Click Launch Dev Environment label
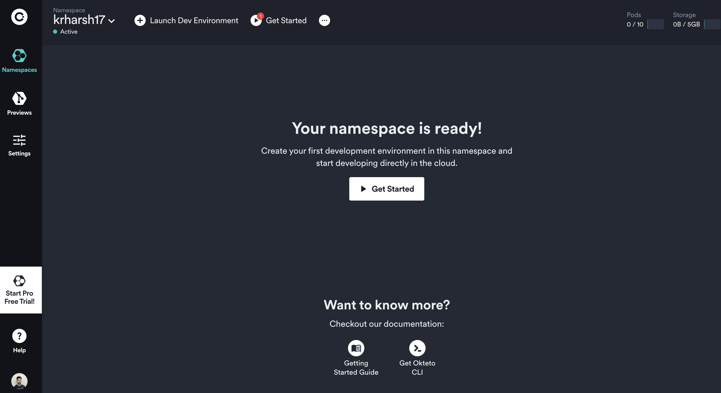The height and width of the screenshot is (393, 721). tap(194, 20)
